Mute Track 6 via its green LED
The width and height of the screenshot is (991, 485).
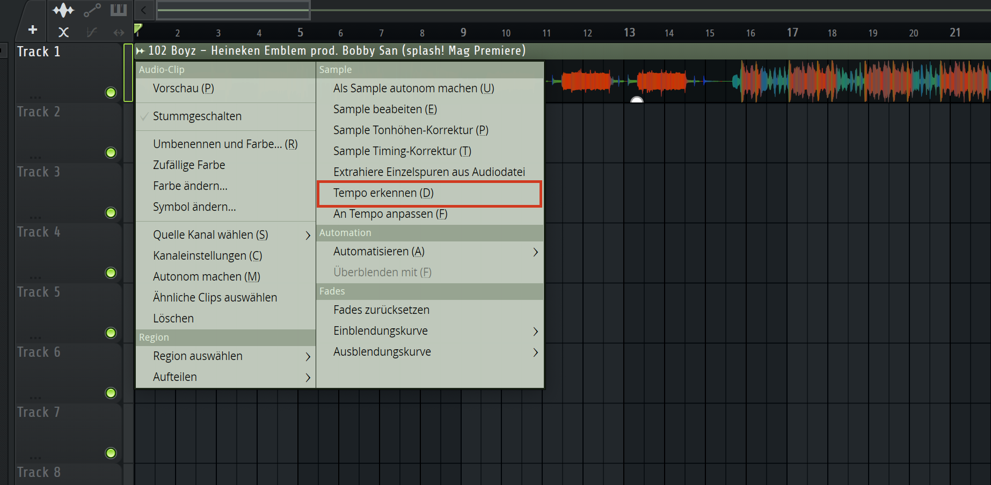(x=111, y=393)
